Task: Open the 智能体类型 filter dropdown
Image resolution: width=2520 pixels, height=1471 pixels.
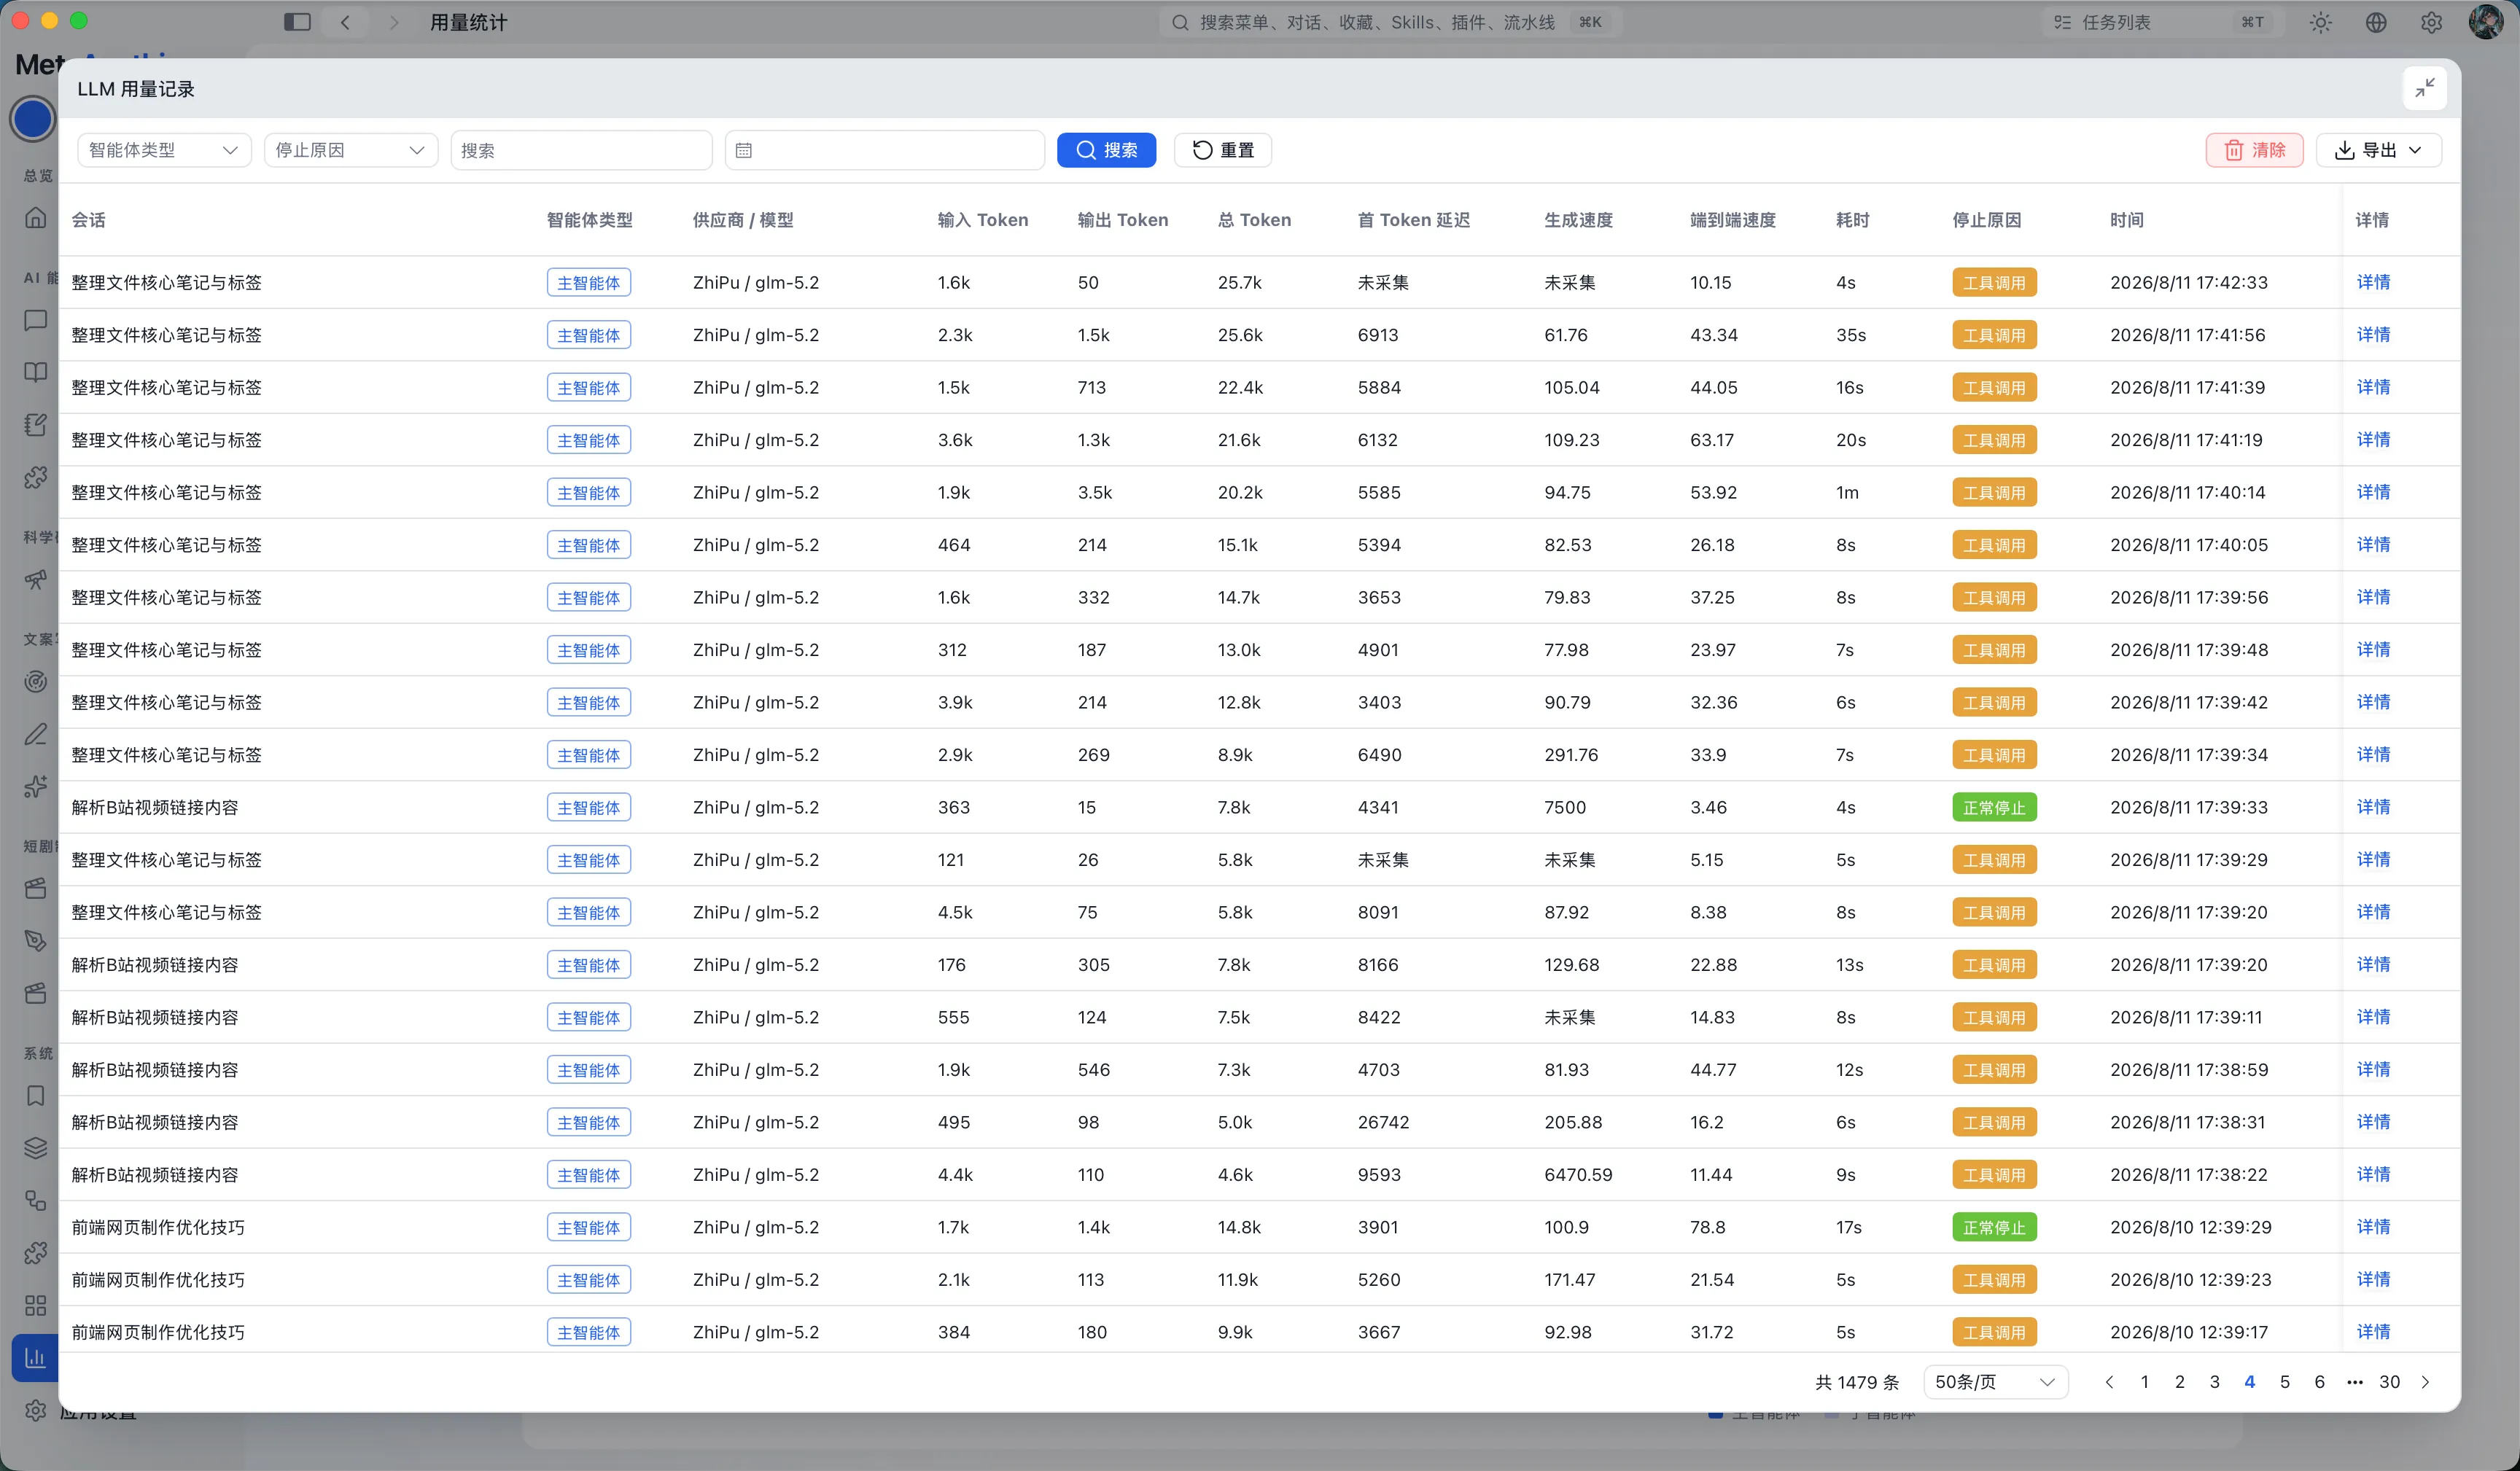Action: point(164,150)
